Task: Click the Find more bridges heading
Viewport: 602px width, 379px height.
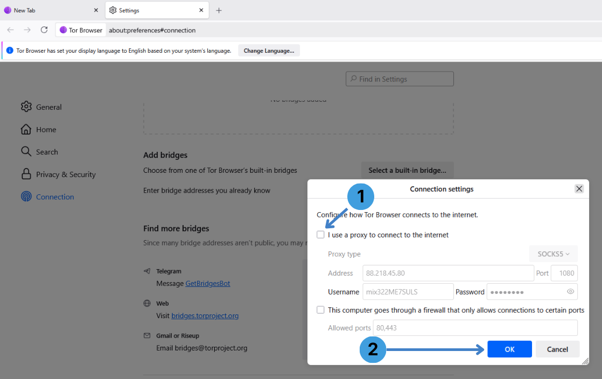Action: coord(176,228)
